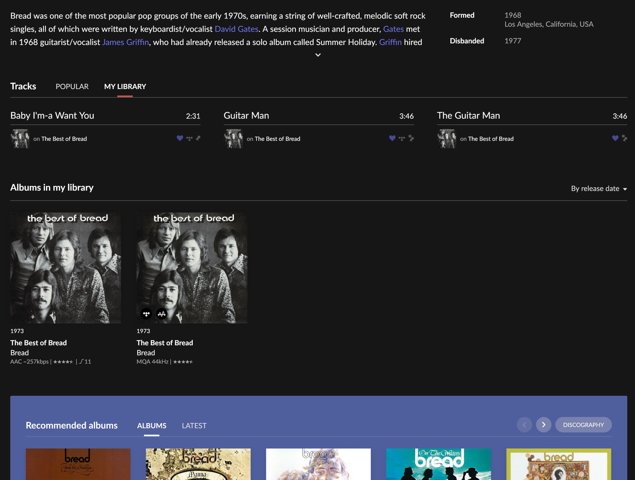This screenshot has height=480, width=635.
Task: Click TIDAL icon on Baby I'm-a Want You
Action: [x=189, y=138]
